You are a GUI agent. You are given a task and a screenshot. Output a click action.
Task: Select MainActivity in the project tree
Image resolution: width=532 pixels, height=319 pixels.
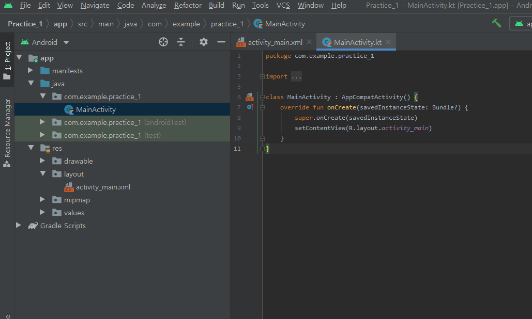122,109
